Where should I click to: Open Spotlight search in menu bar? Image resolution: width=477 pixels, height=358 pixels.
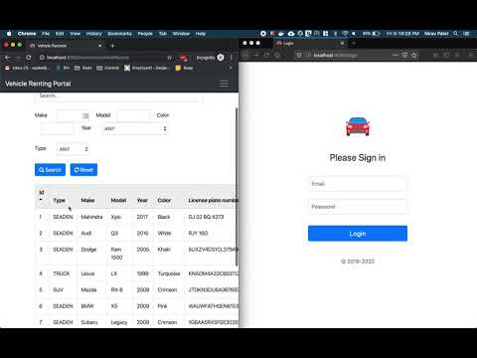456,34
